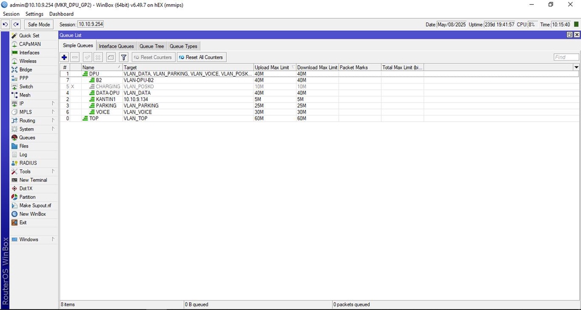Toggle Safe Mode button

coord(39,24)
